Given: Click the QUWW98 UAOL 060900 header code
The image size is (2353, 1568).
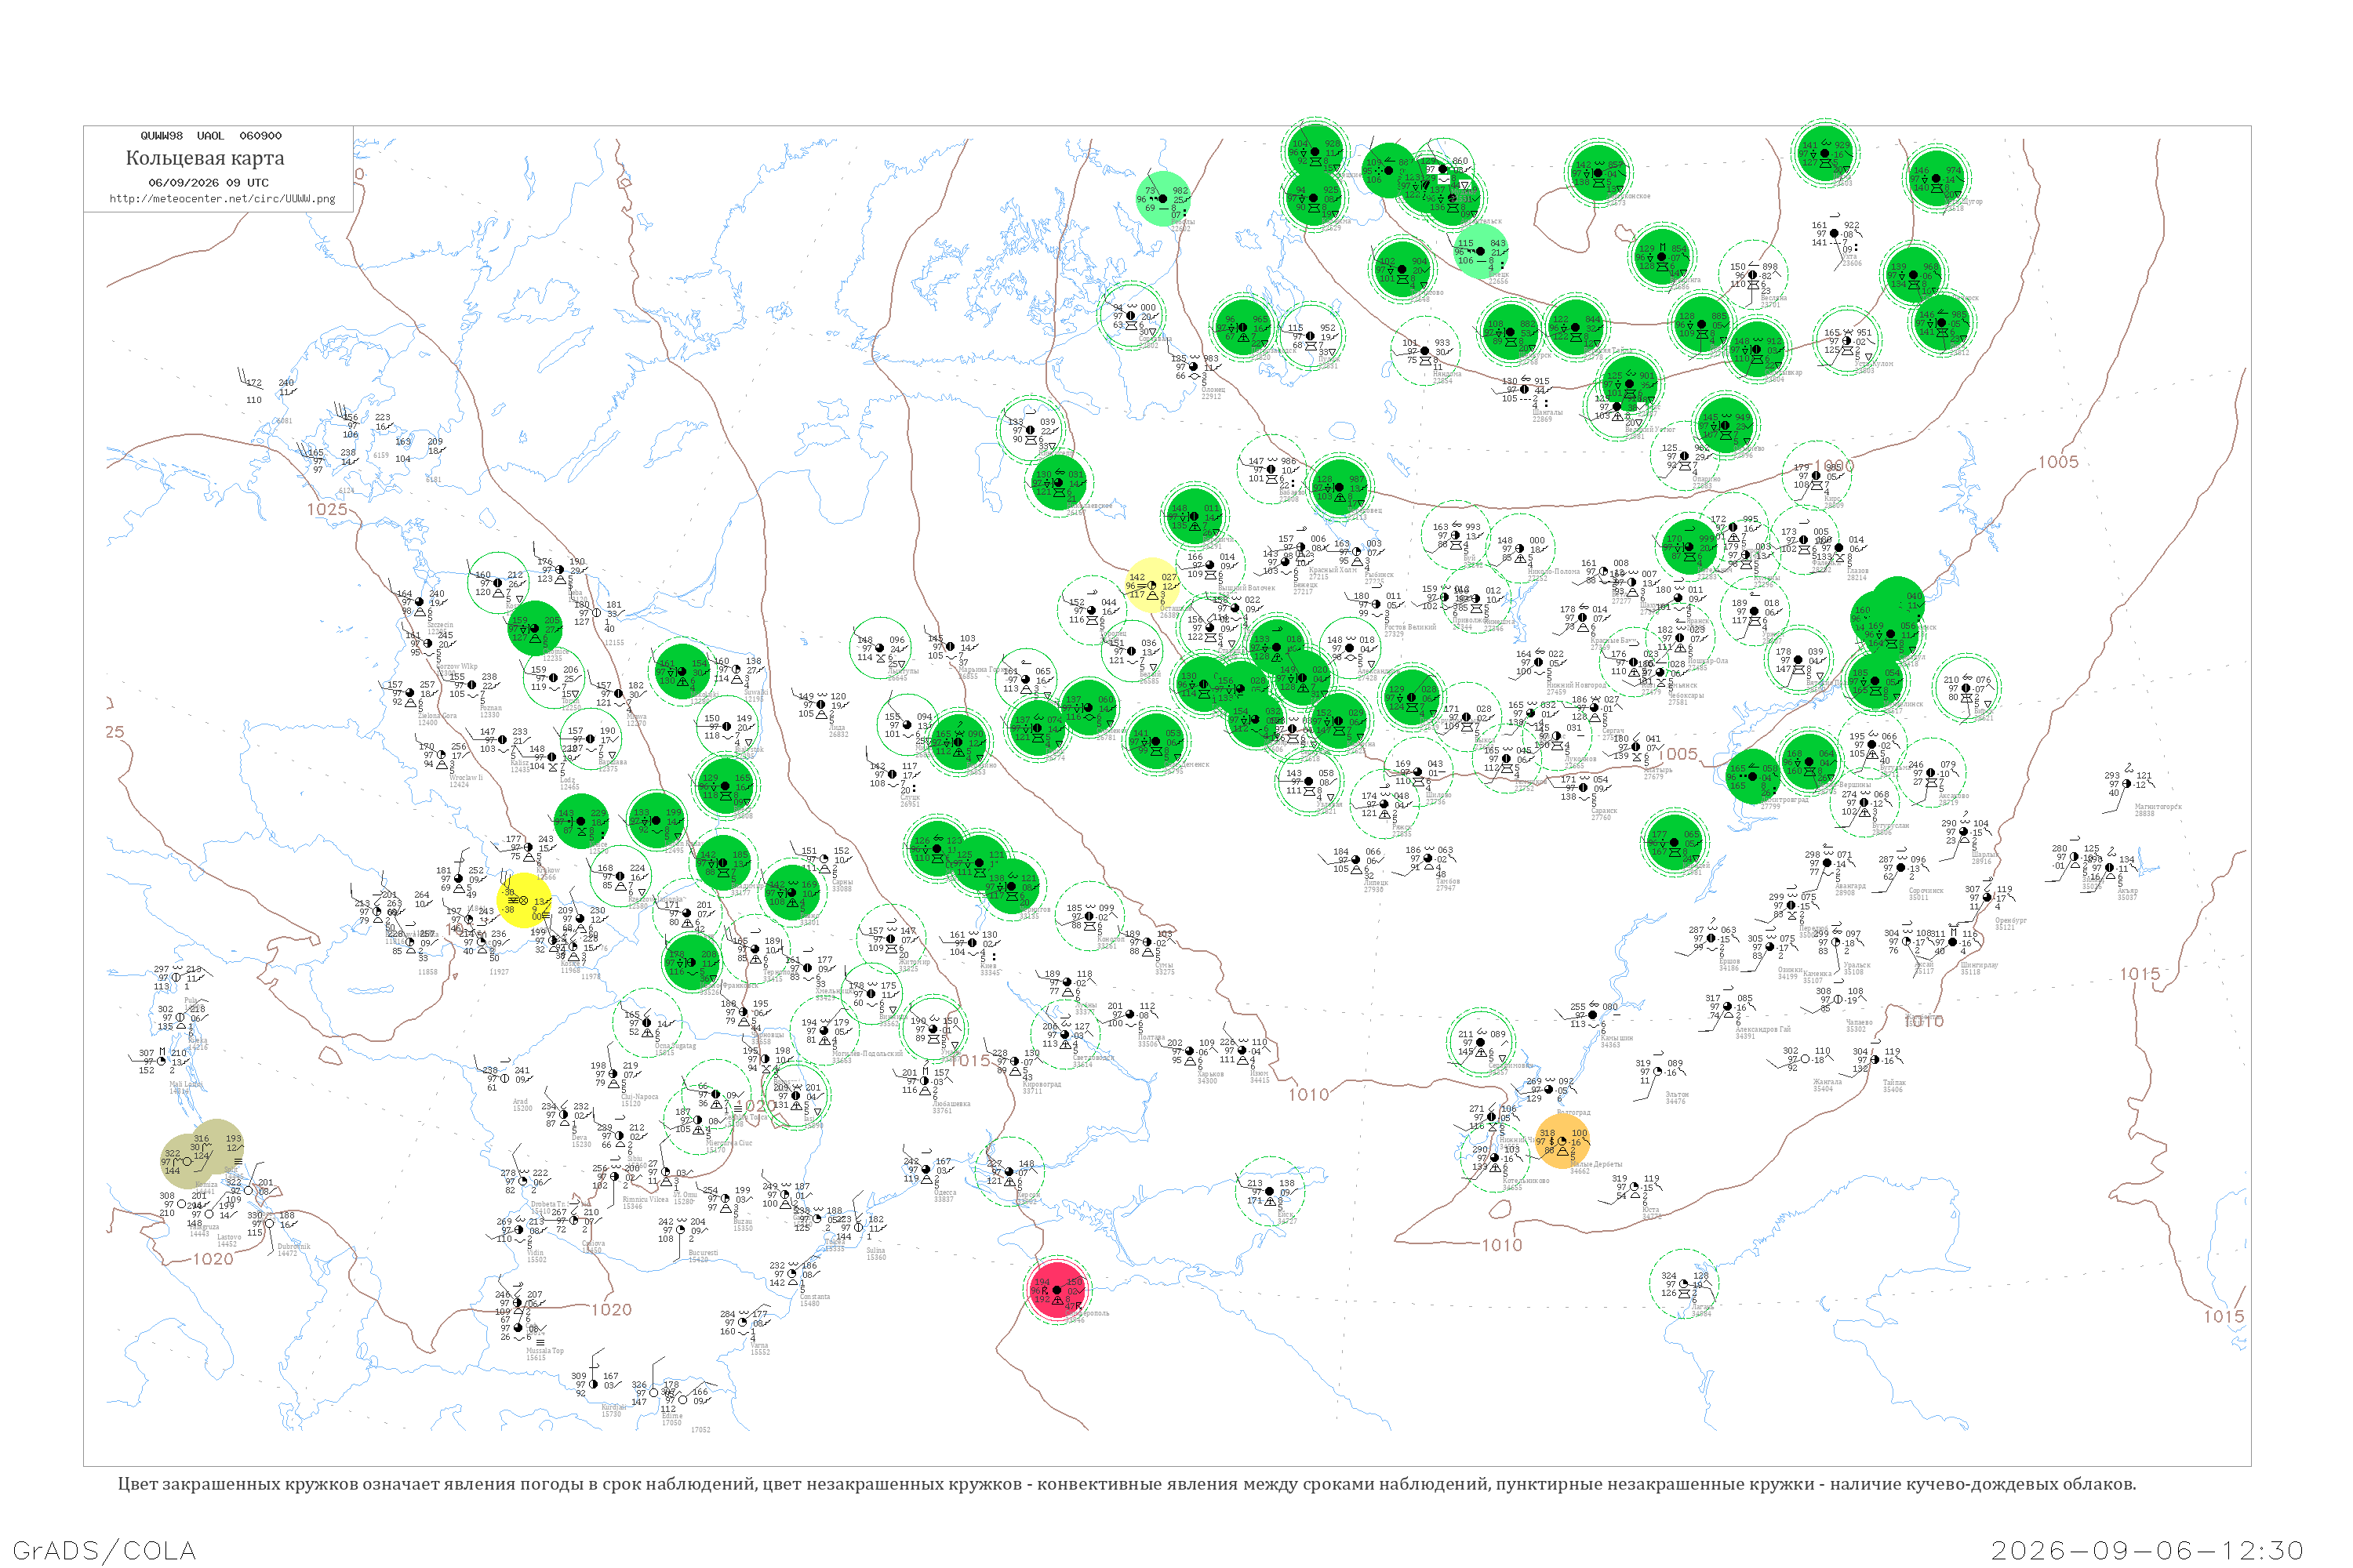Looking at the screenshot, I should coord(211,136).
